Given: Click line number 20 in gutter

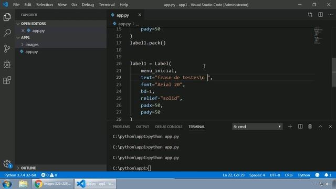Looking at the screenshot, I should click(x=119, y=64).
